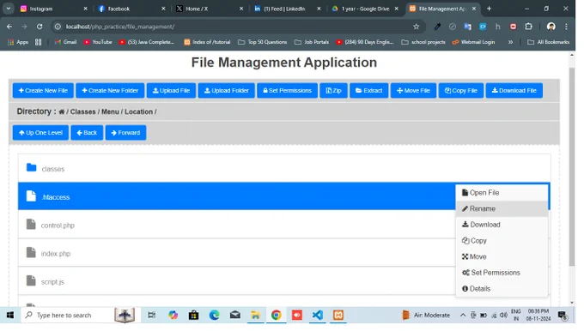
Task: Click the browser back arrow
Action: tap(9, 27)
